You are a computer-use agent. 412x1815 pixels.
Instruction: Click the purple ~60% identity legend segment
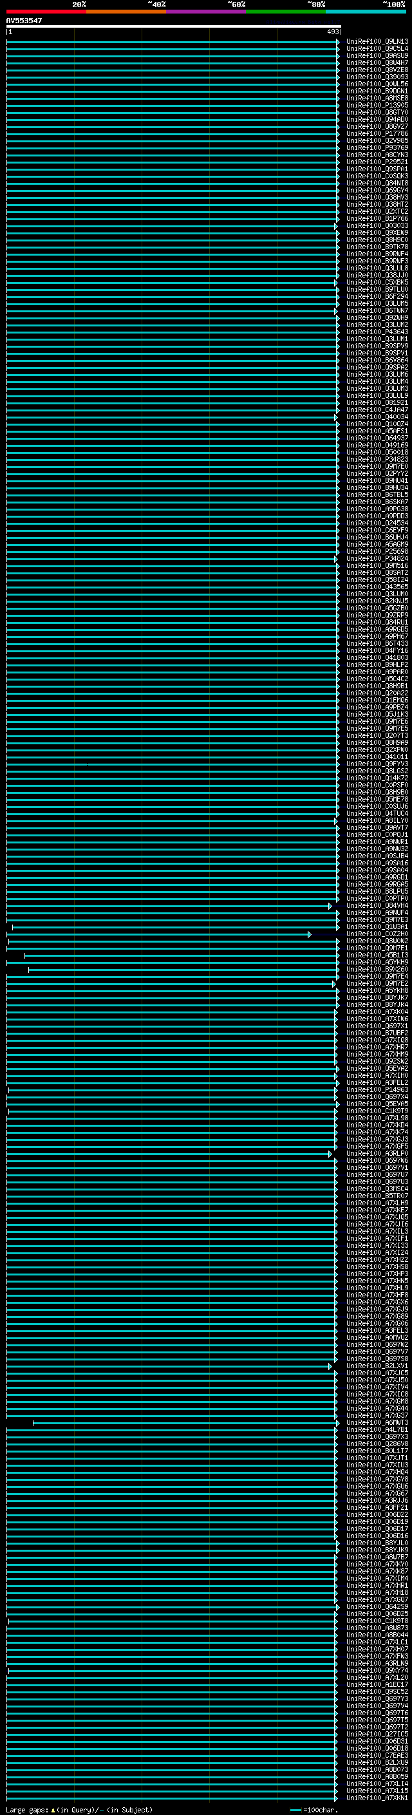tap(207, 12)
